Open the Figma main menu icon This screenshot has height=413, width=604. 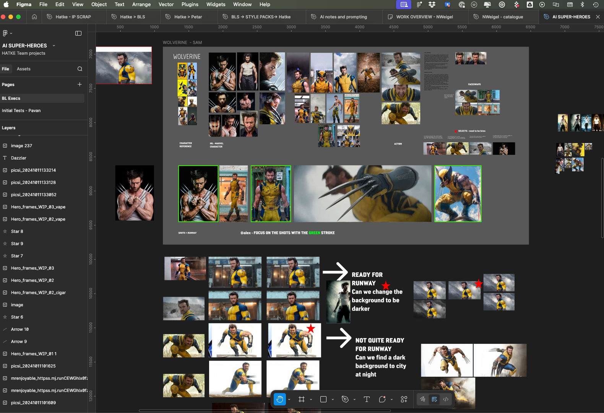[x=5, y=33]
